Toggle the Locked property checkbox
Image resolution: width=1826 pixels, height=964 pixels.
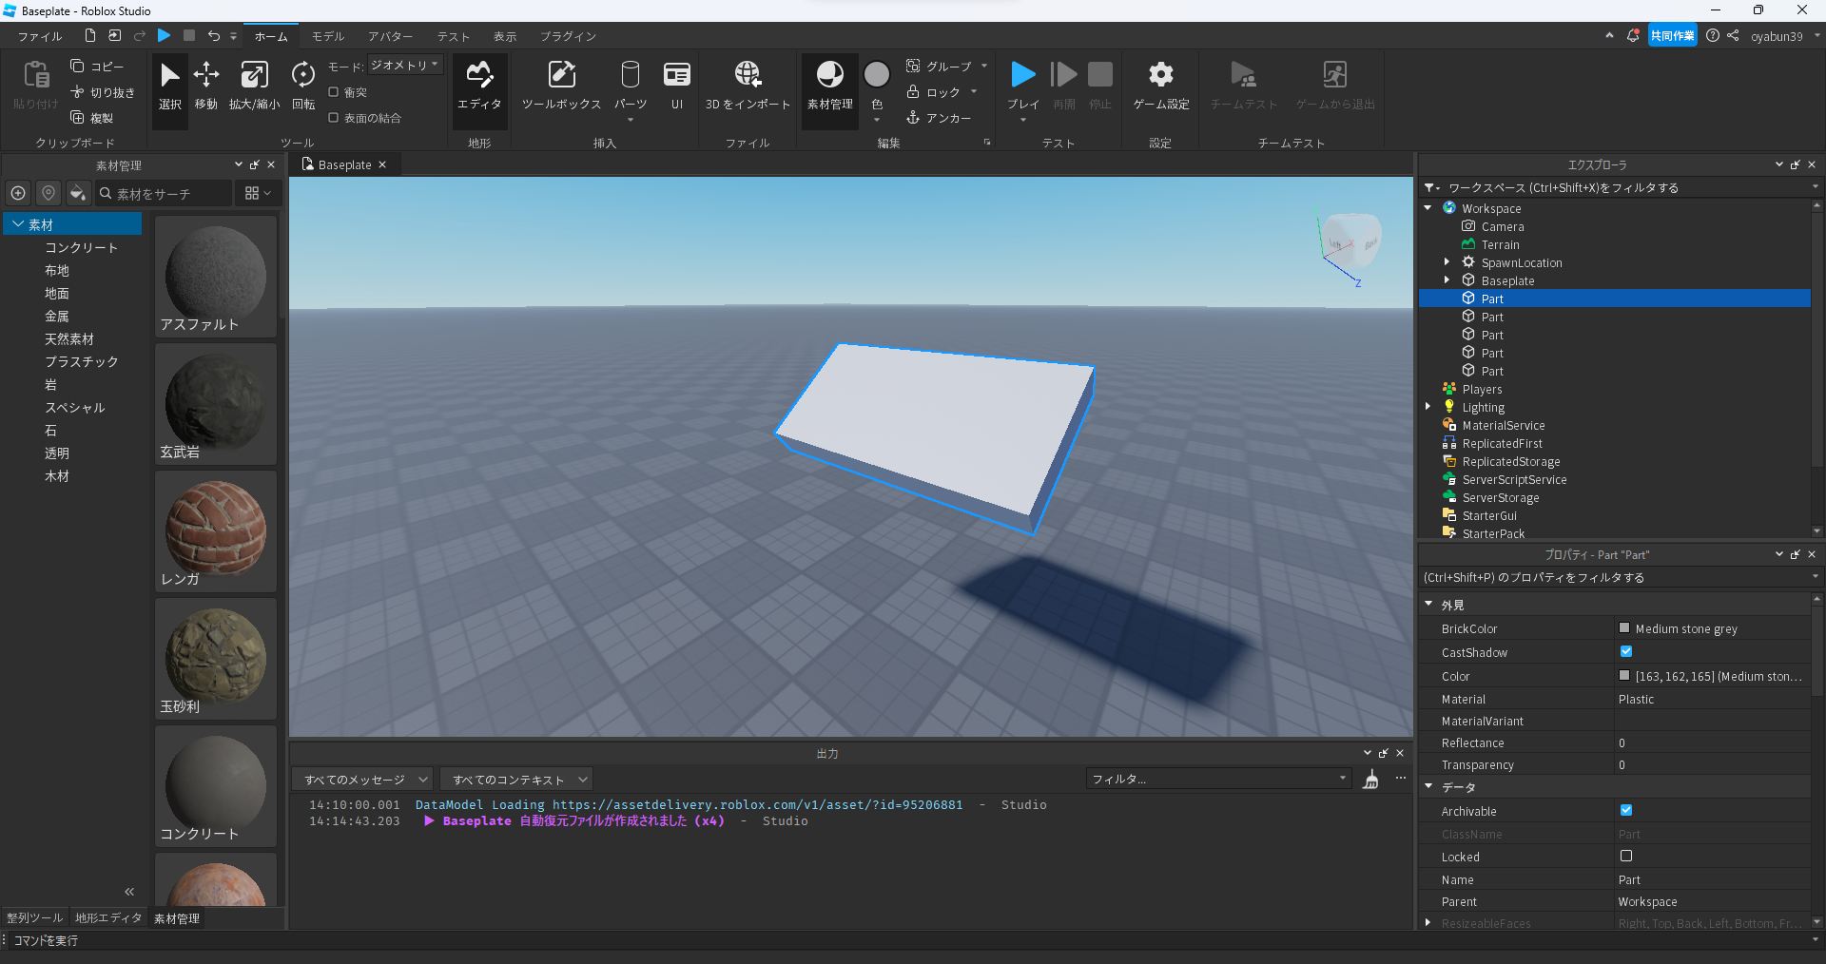[1626, 857]
